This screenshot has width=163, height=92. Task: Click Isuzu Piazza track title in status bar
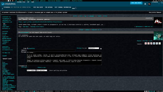click(x=64, y=91)
